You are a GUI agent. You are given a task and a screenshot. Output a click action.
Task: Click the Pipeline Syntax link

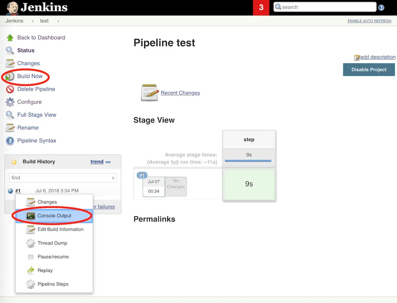click(x=37, y=141)
